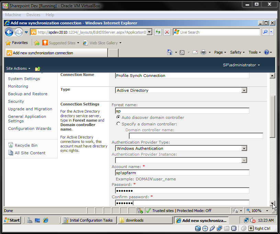The image size is (280, 234).
Task: Click the VirtualBox shared folders status icon
Action: 227,229
